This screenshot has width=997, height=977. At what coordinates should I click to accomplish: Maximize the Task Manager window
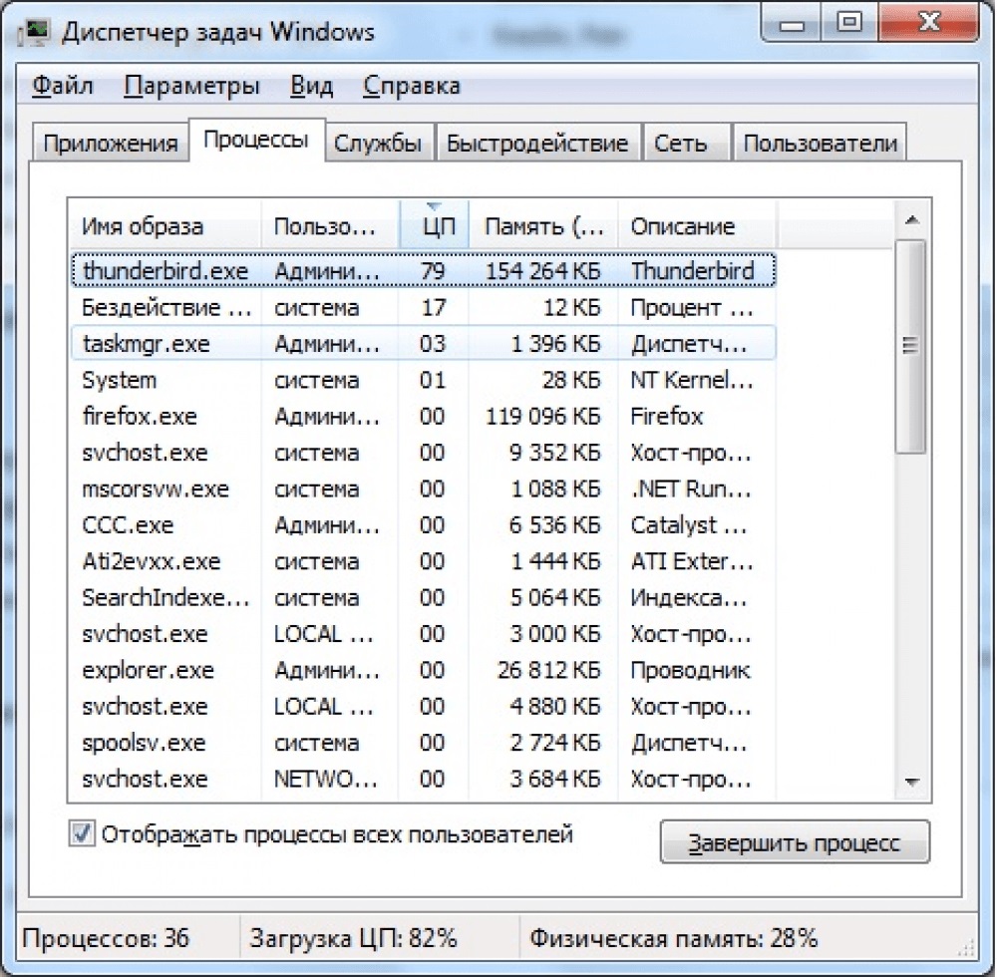(849, 24)
